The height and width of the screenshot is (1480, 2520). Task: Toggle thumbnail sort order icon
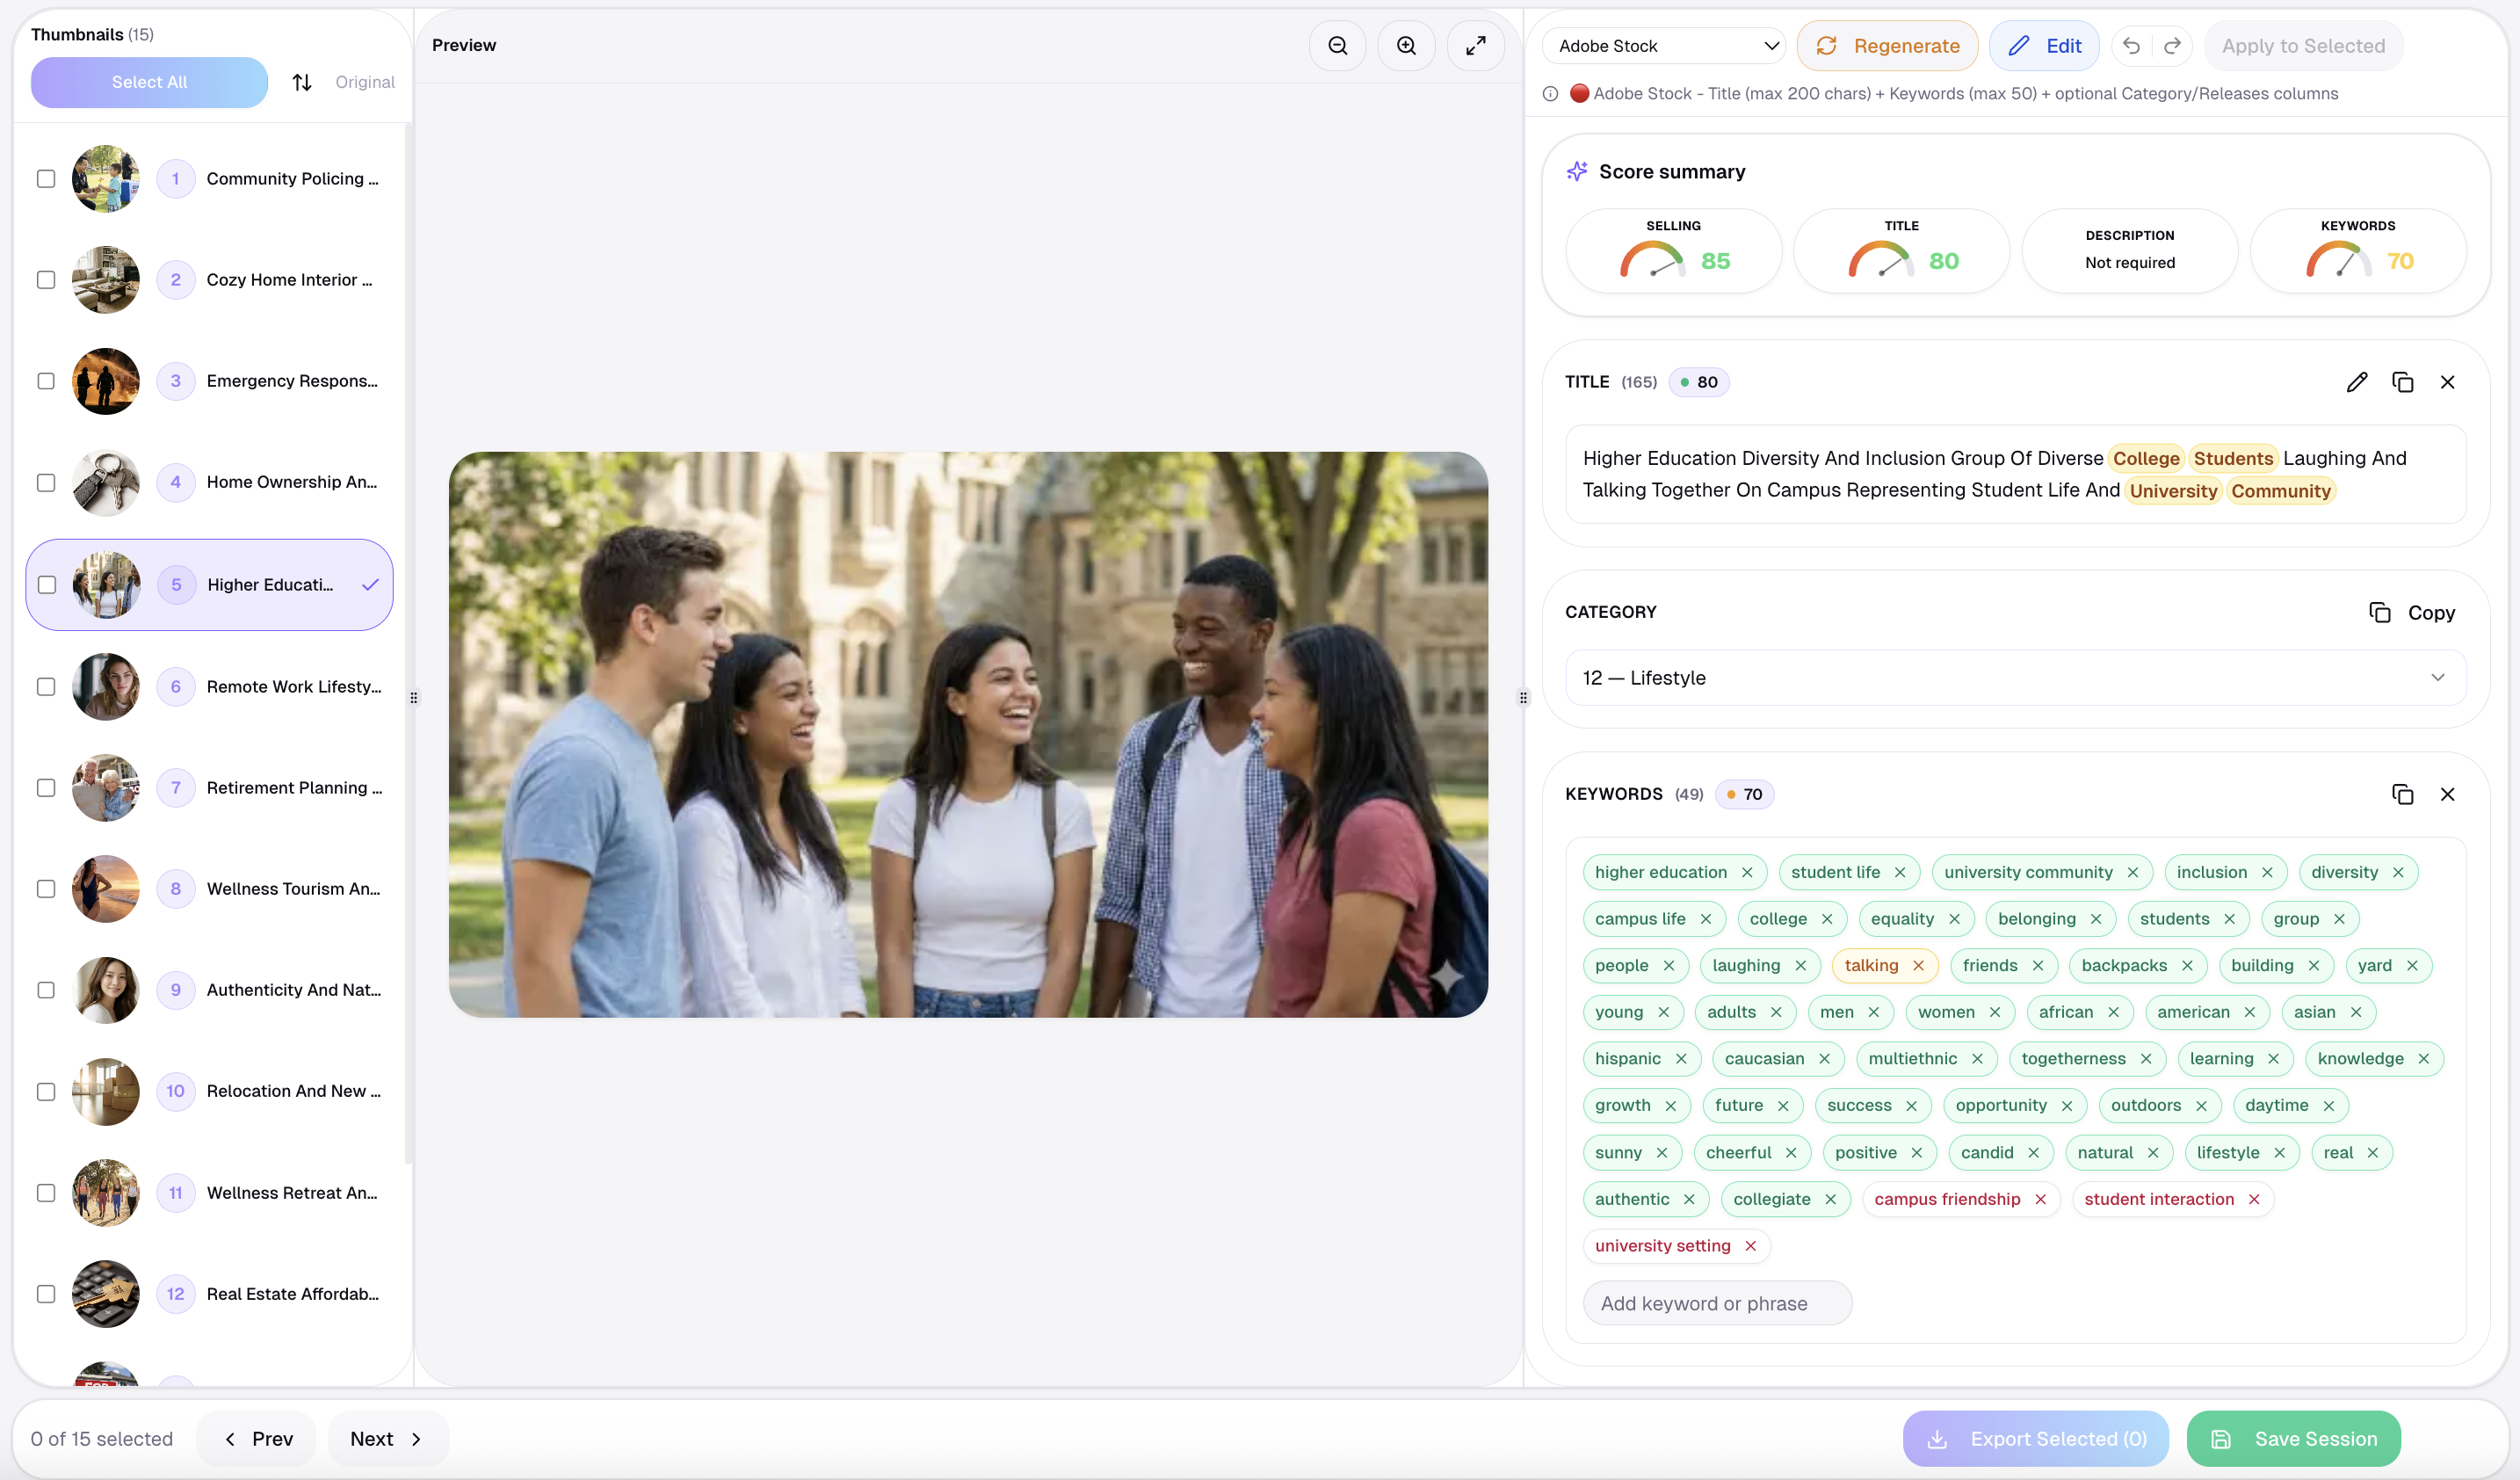(x=302, y=82)
